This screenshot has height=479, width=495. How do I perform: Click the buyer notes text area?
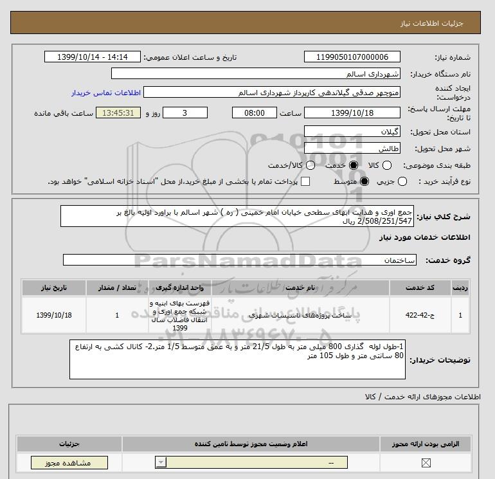(237, 359)
